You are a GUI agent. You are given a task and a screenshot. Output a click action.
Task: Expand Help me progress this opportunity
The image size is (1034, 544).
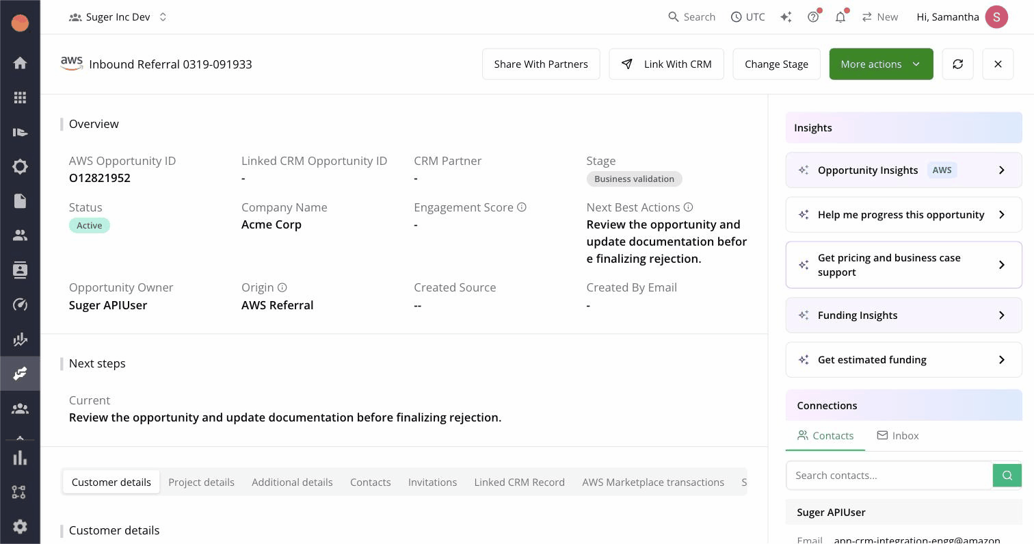(903, 214)
